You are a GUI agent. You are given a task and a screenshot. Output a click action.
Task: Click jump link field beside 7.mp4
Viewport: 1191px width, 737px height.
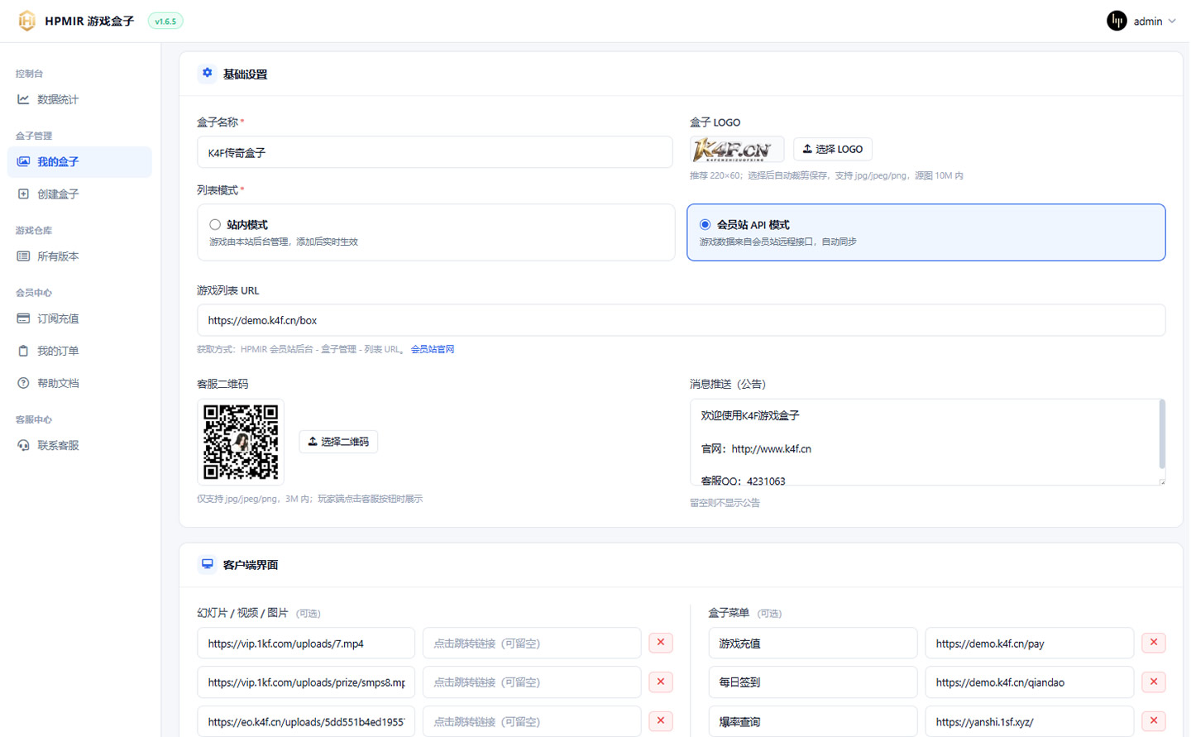532,643
